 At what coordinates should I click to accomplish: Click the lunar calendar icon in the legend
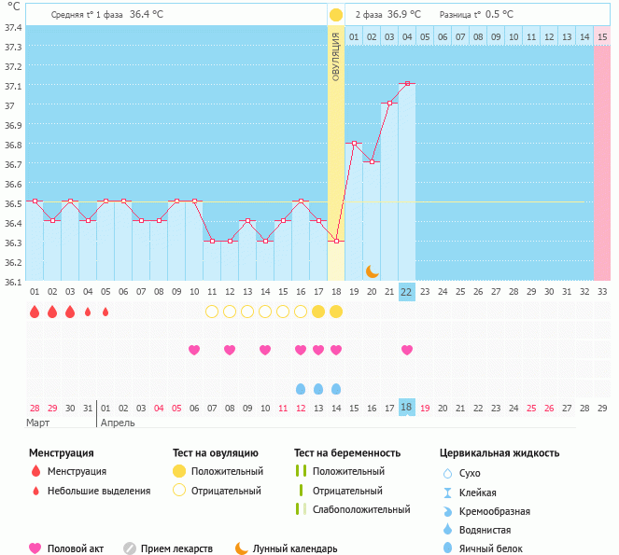pyautogui.click(x=242, y=548)
